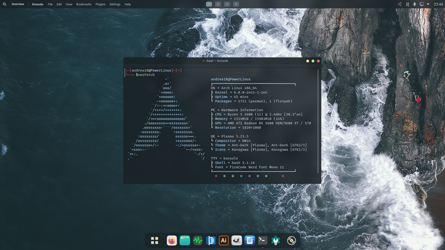Click the andrea18@PowerLinux prompt text
The width and height of the screenshot is (445, 250).
tap(152, 70)
